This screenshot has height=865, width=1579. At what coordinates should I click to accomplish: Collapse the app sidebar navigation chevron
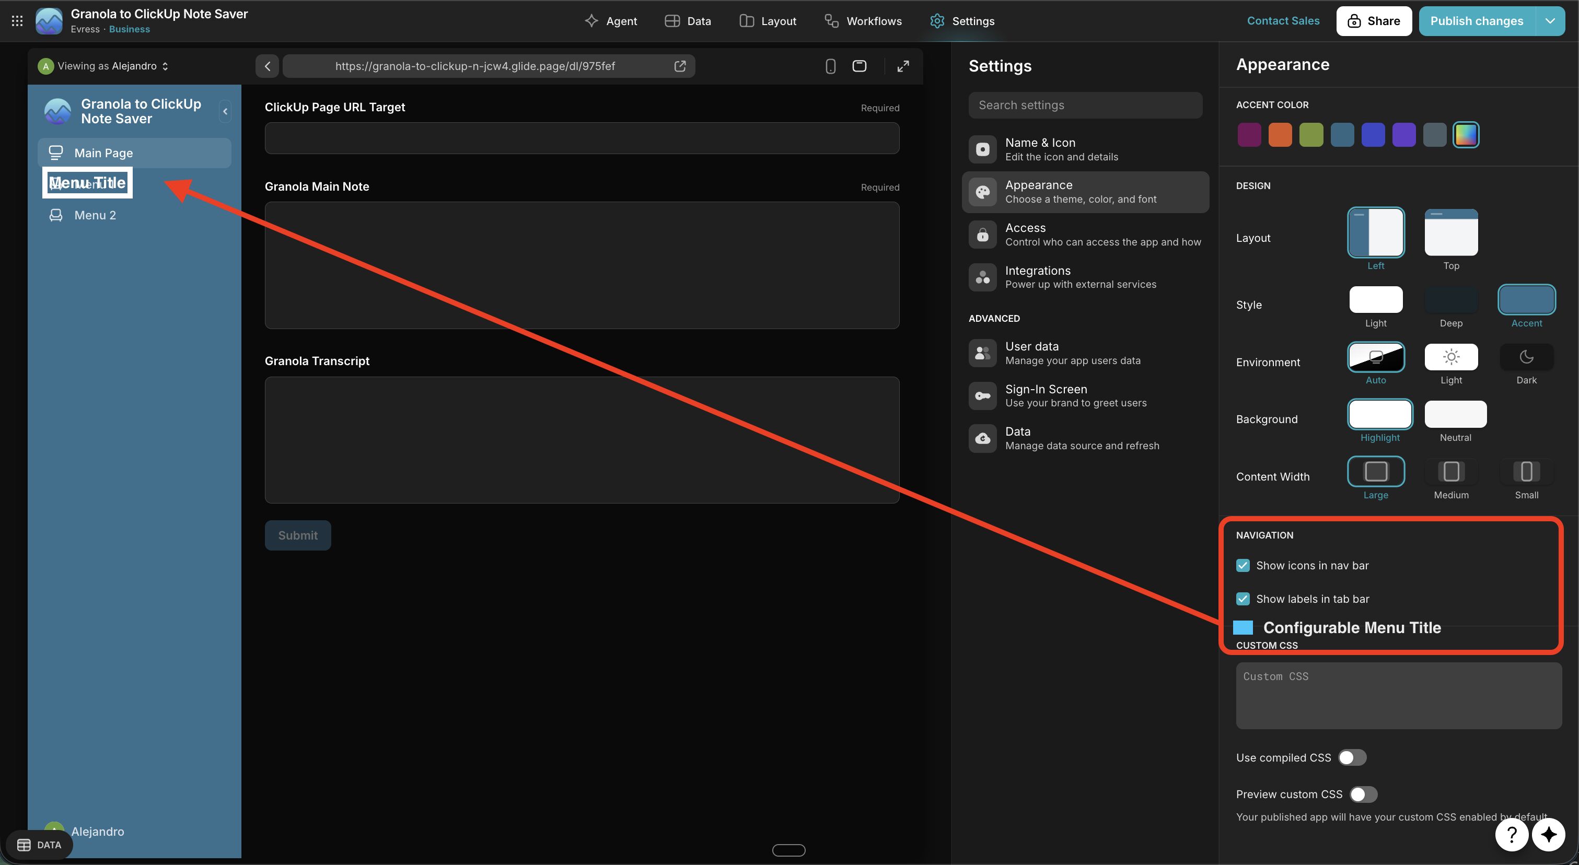click(225, 111)
